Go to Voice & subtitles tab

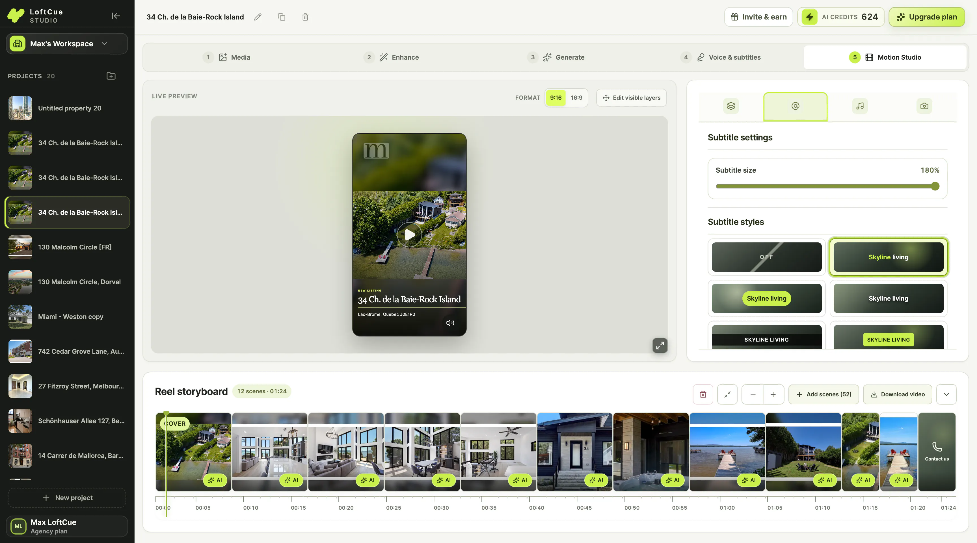tap(720, 57)
